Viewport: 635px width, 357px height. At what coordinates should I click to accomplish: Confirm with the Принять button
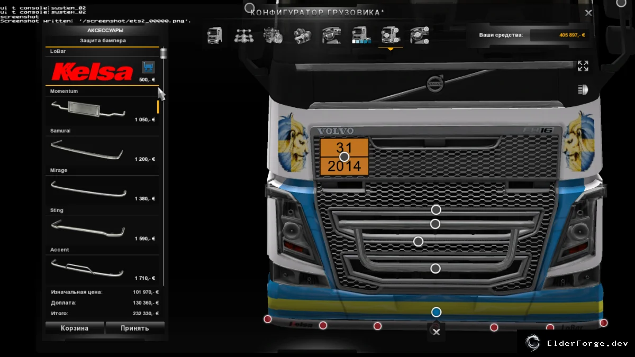click(135, 328)
